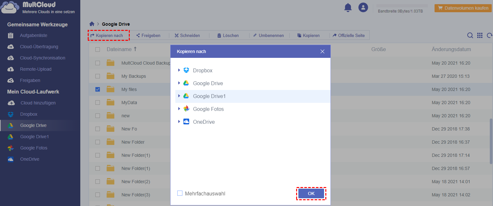Viewport: 493px width, 206px height.
Task: Click the Cloud hinzufügen plus-cloud icon
Action: pyautogui.click(x=11, y=103)
